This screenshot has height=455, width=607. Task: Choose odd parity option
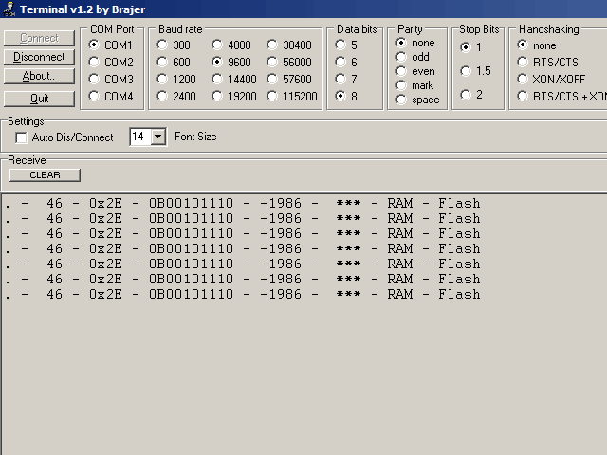click(402, 57)
